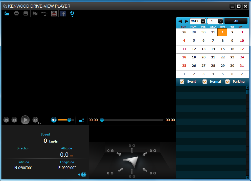Select January 8 in calendar
This screenshot has width=251, height=181.
[x=222, y=41]
